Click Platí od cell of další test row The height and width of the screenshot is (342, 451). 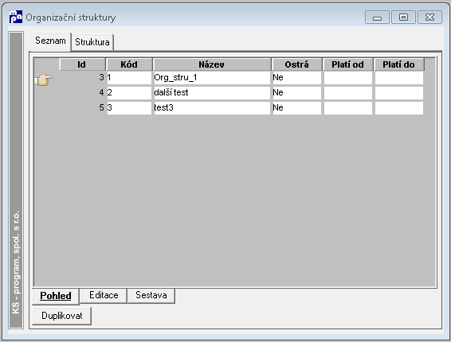(347, 93)
